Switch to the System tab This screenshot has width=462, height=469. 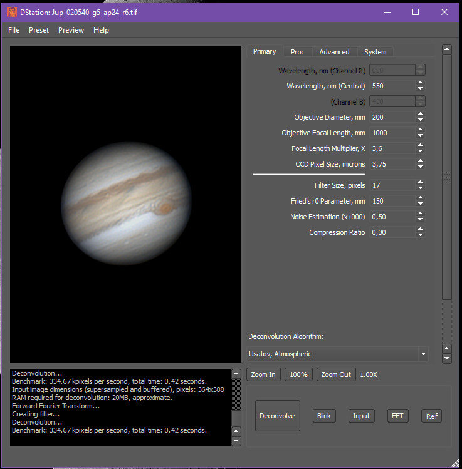375,52
